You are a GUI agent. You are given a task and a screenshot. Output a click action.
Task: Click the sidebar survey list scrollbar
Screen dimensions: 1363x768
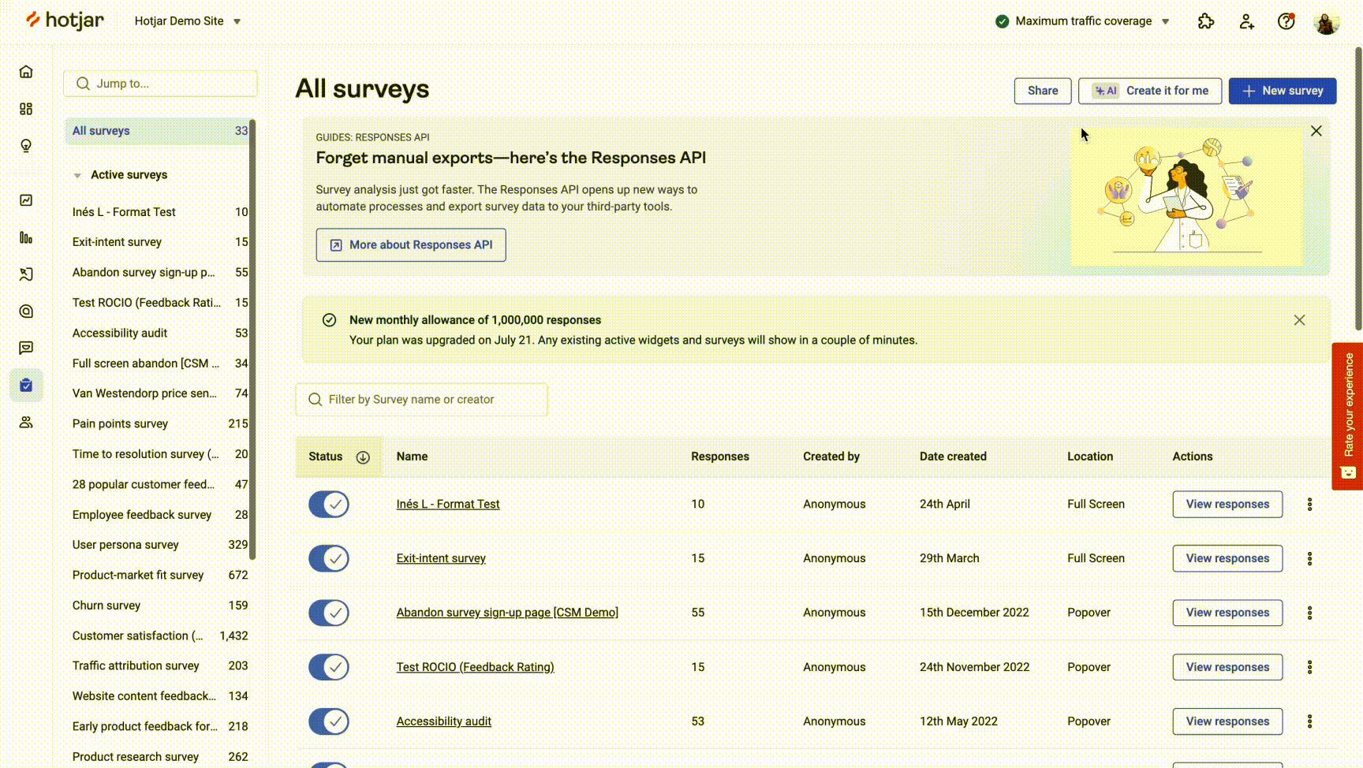tap(252, 339)
